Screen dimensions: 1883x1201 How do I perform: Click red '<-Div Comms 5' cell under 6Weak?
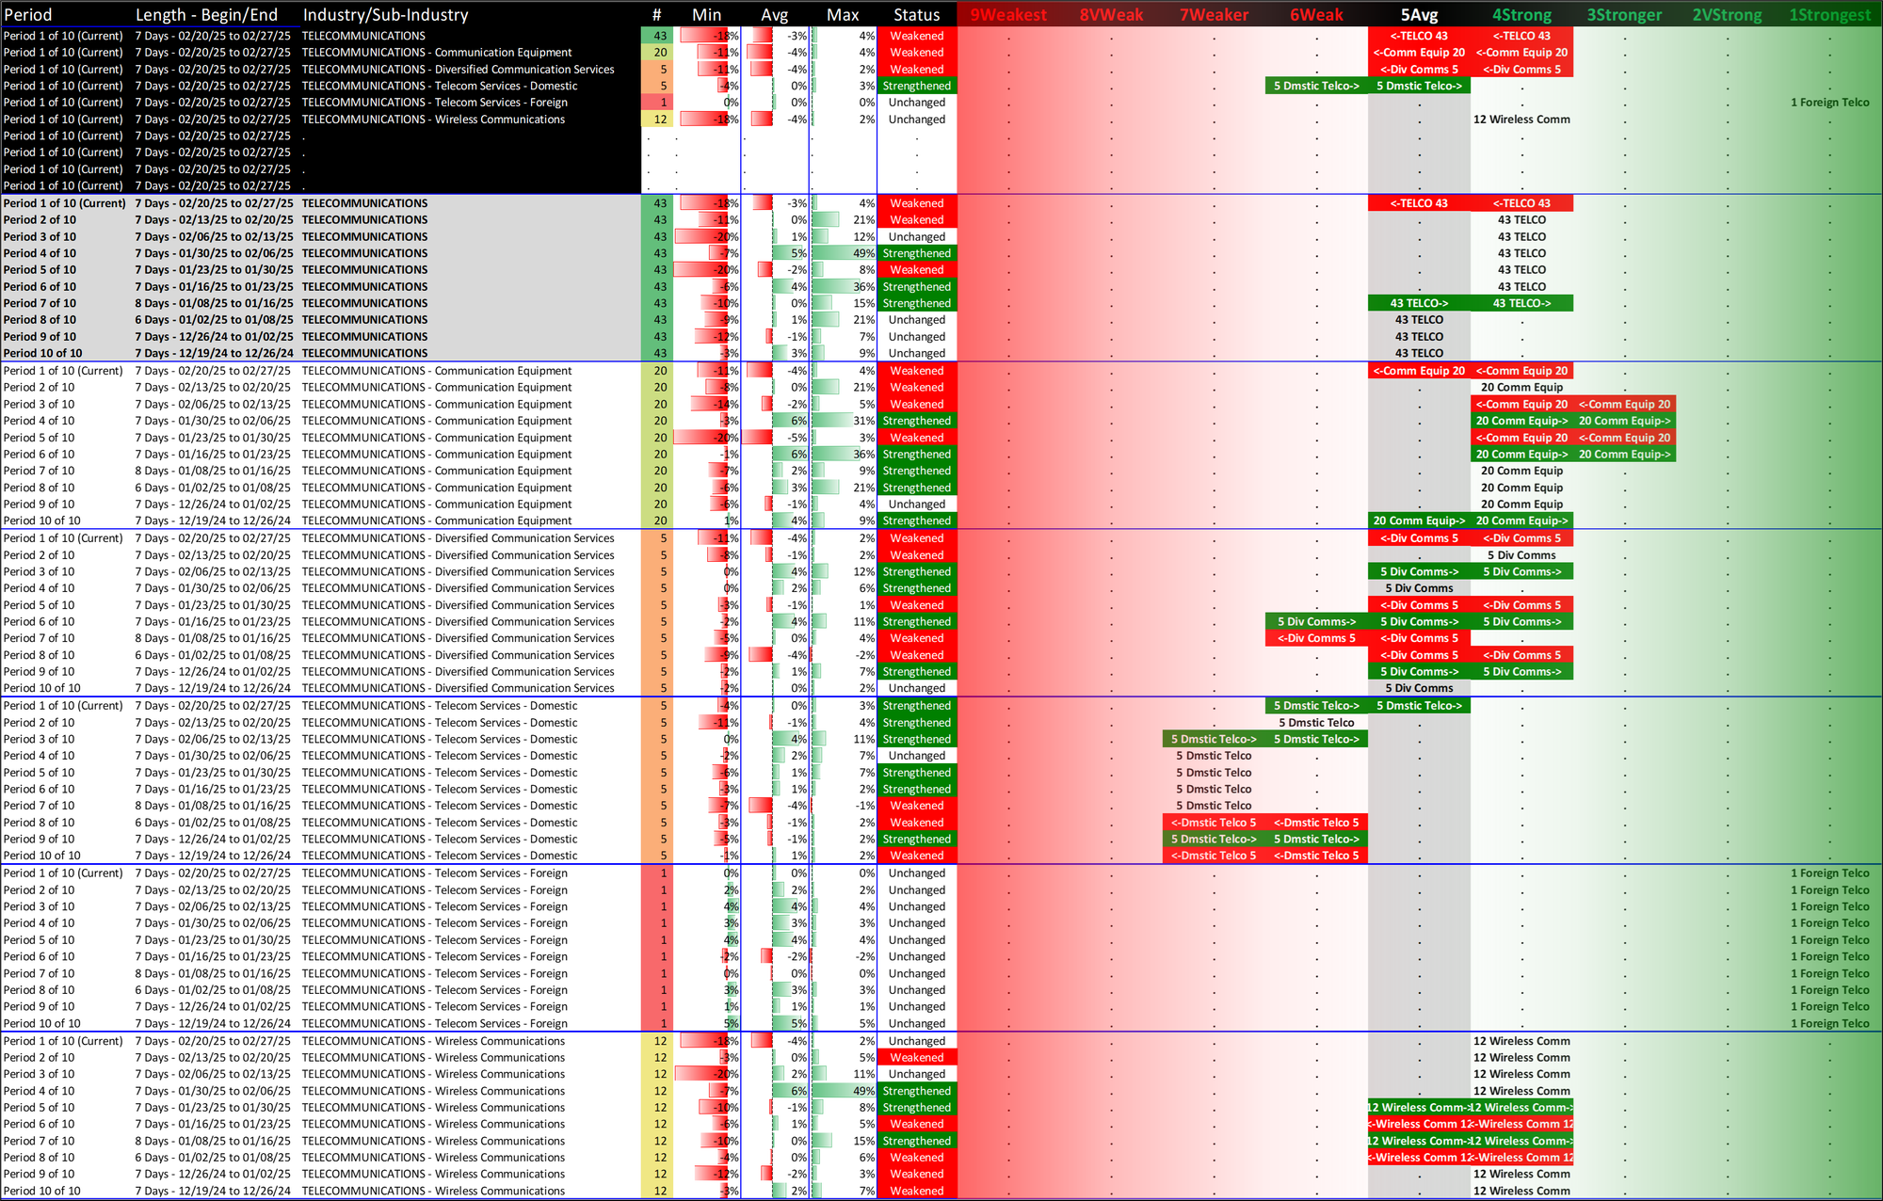(1316, 638)
